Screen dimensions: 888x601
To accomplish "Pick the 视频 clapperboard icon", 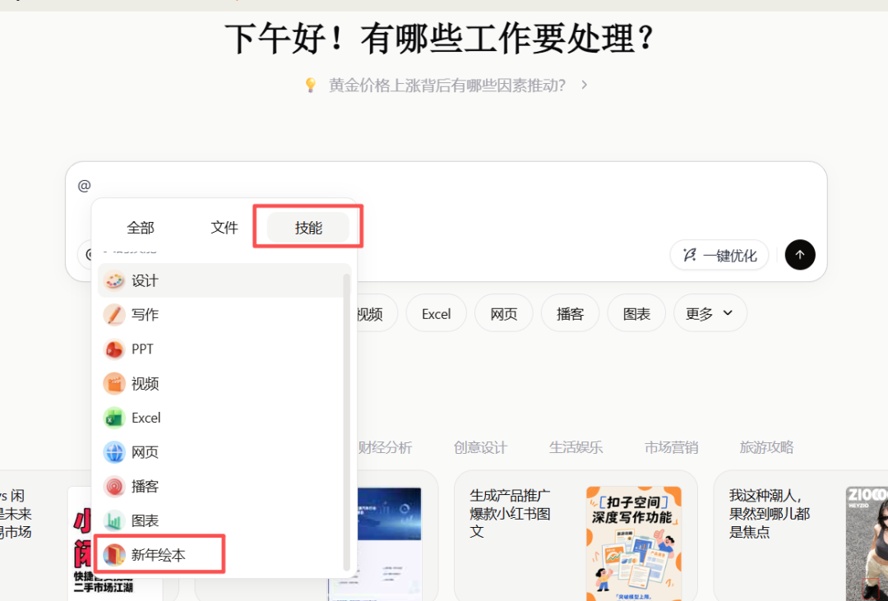I will (114, 384).
